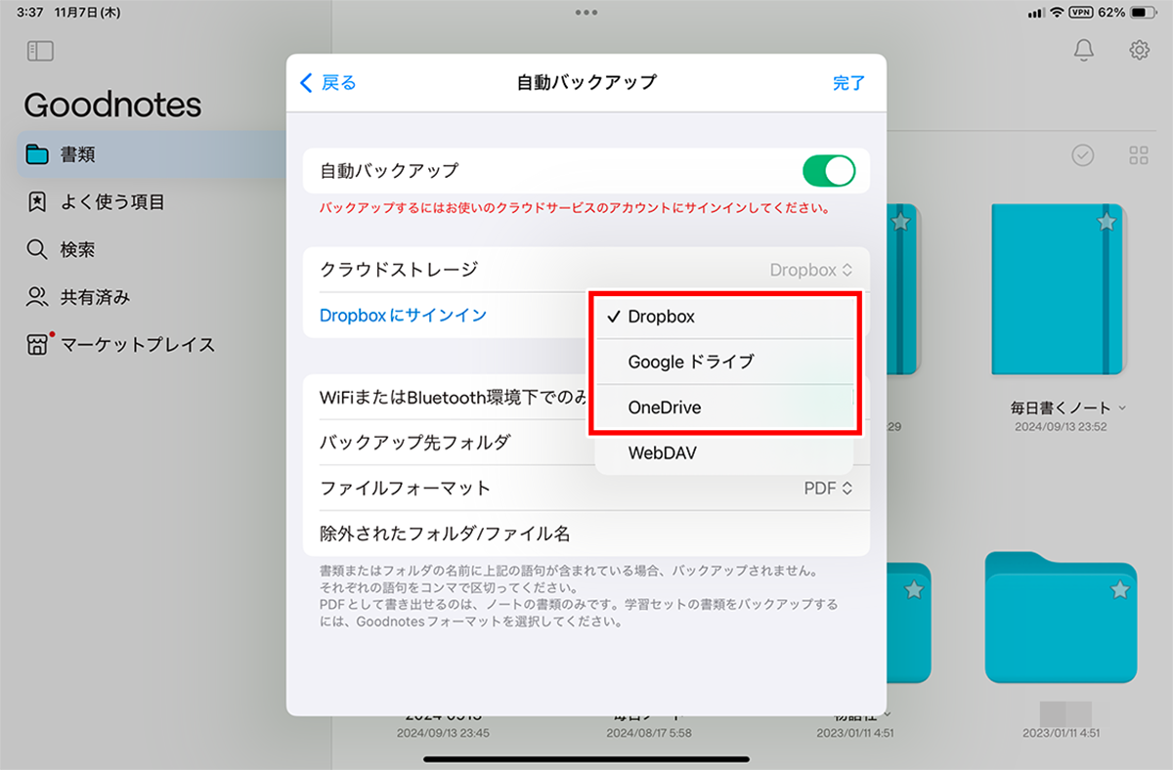Tap 完了 to finish
This screenshot has width=1173, height=770.
[848, 83]
